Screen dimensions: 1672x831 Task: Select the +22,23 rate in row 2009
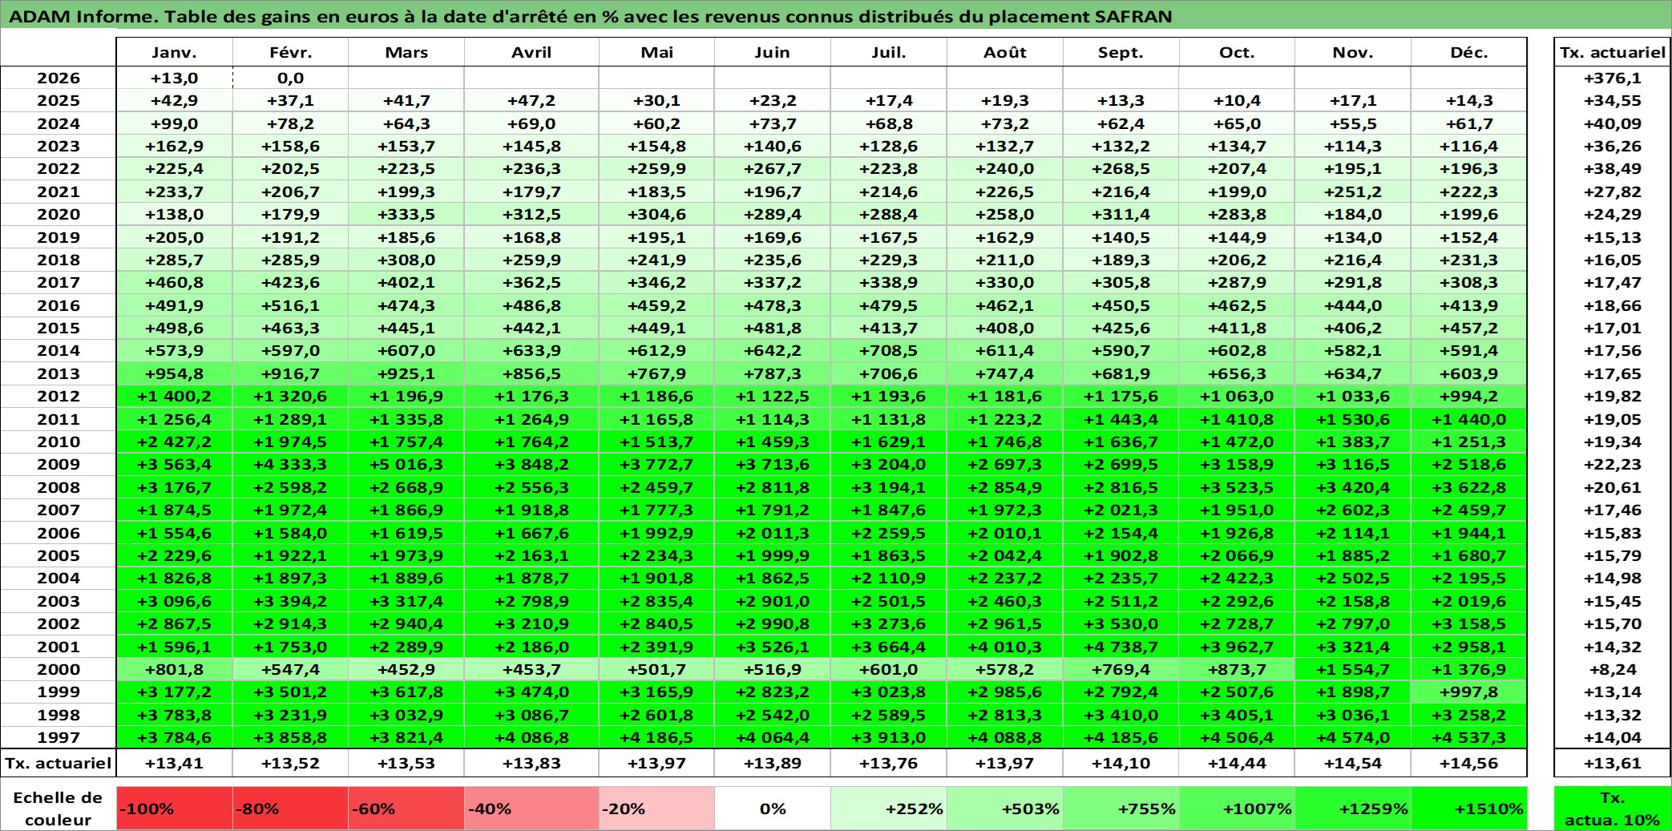pos(1613,464)
